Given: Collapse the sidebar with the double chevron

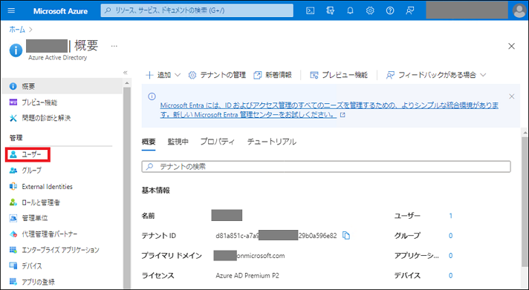Looking at the screenshot, I should 125,73.
